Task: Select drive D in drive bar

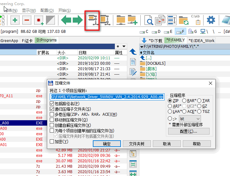Action: 156,32
